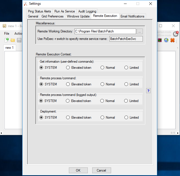Screen dimensions: 180x176
Task: Select the Remote Execution tab
Action: (x=105, y=16)
